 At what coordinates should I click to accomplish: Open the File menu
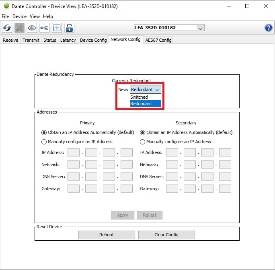5,16
